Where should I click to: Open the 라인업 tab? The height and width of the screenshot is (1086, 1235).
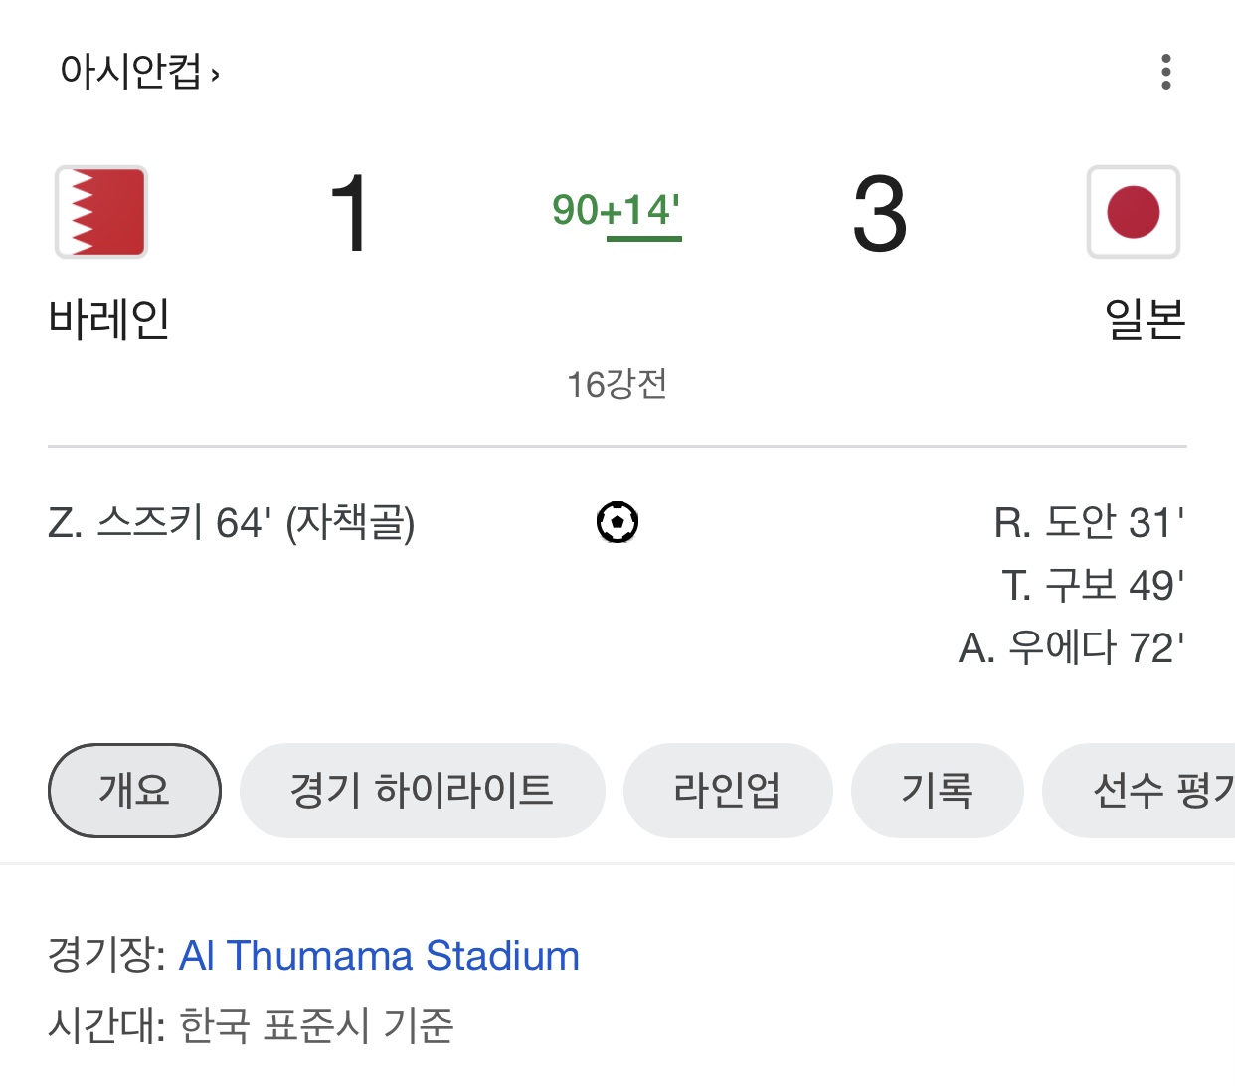[727, 791]
